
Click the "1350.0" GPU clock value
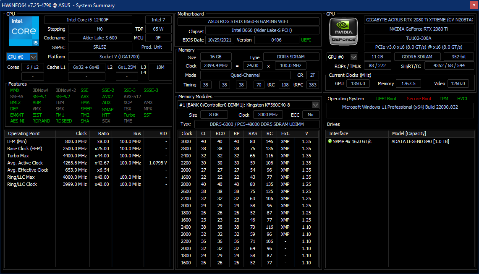pos(358,84)
